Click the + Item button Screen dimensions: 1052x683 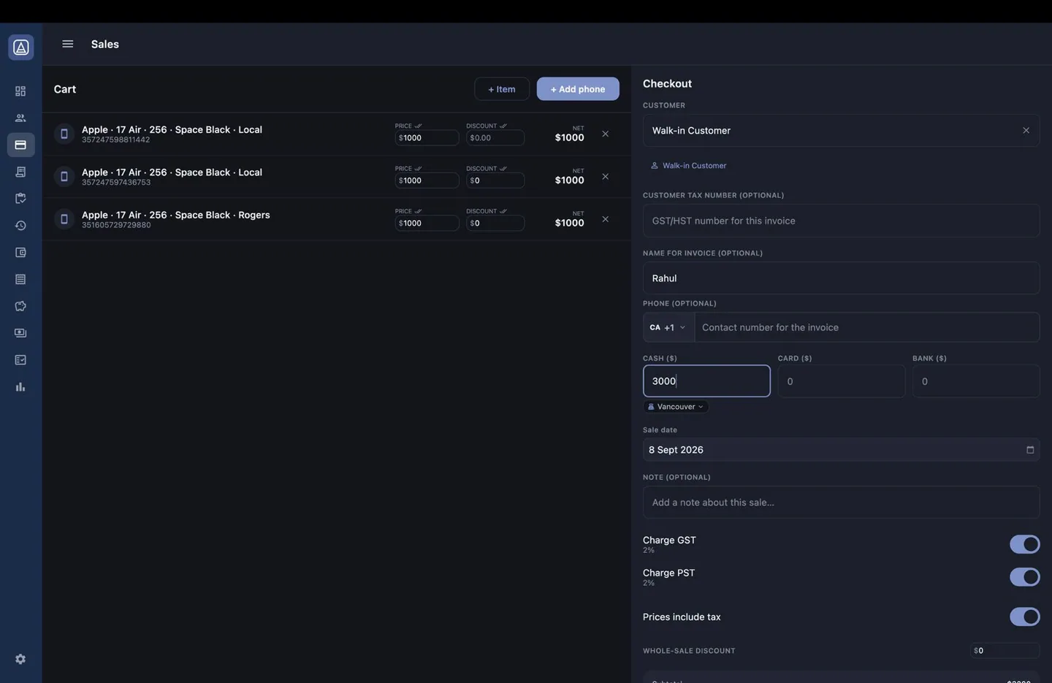[x=502, y=89]
